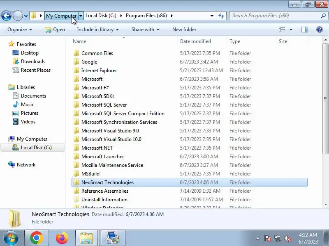This screenshot has width=329, height=246.
Task: Refresh the folder view
Action: [x=221, y=16]
